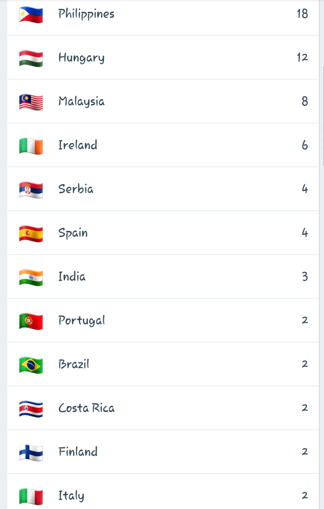Click the Costa Rica flag icon
Screen dimensions: 324x509
point(31,409)
